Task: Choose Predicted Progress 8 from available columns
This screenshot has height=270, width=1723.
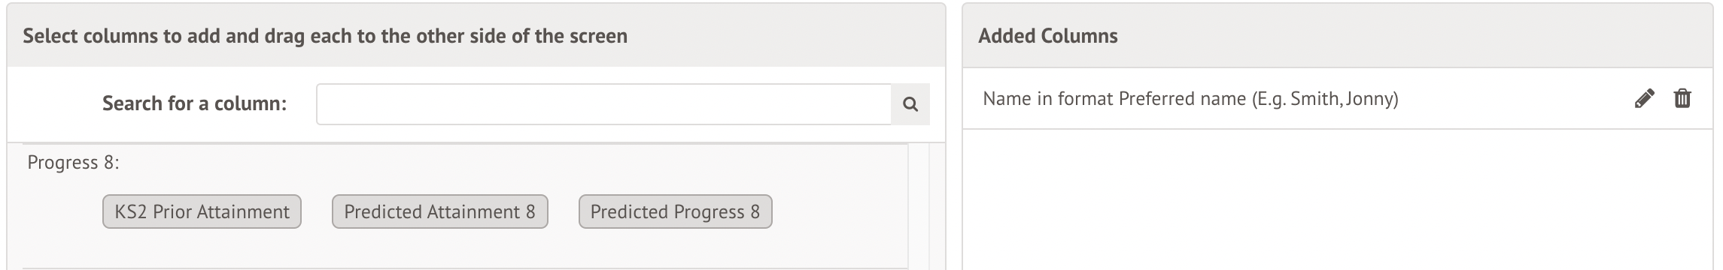Action: coord(675,211)
